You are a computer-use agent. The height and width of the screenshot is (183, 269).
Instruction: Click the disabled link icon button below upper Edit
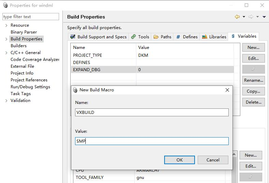point(253,69)
